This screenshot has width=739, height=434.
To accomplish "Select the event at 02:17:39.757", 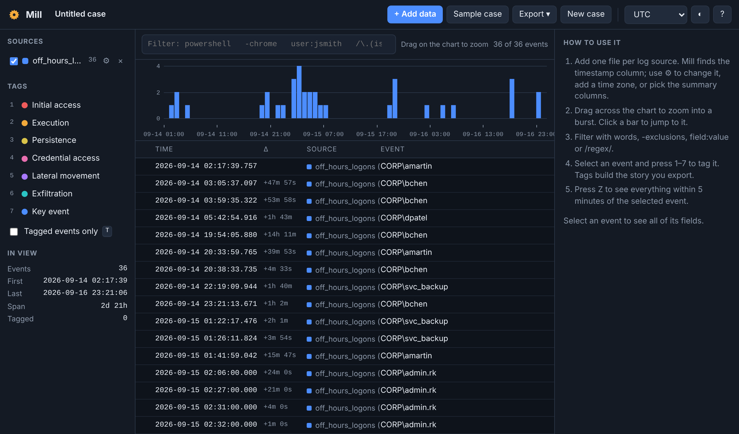I will [x=345, y=167].
